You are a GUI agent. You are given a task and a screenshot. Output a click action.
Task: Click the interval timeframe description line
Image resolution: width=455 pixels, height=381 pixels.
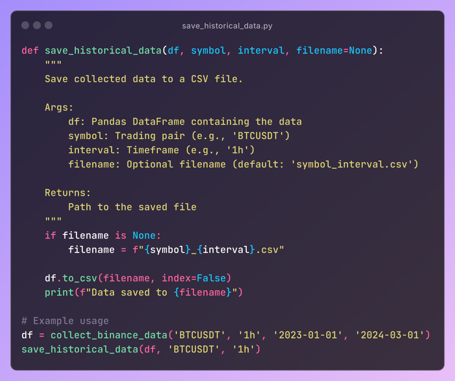[x=162, y=150]
